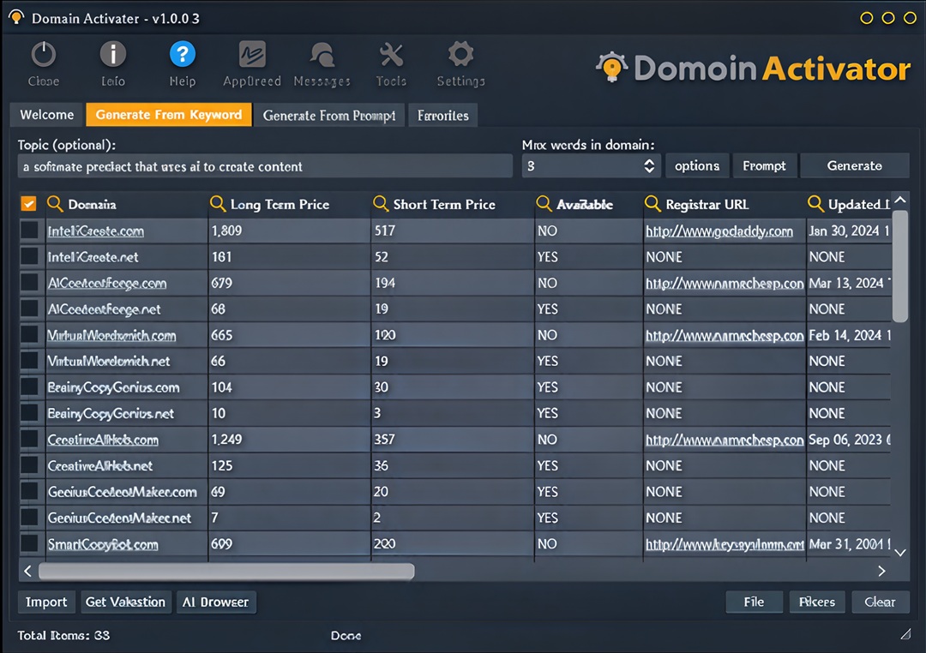The image size is (926, 653).
Task: Check the box for IntelliCreate.com row
Action: pyautogui.click(x=29, y=231)
